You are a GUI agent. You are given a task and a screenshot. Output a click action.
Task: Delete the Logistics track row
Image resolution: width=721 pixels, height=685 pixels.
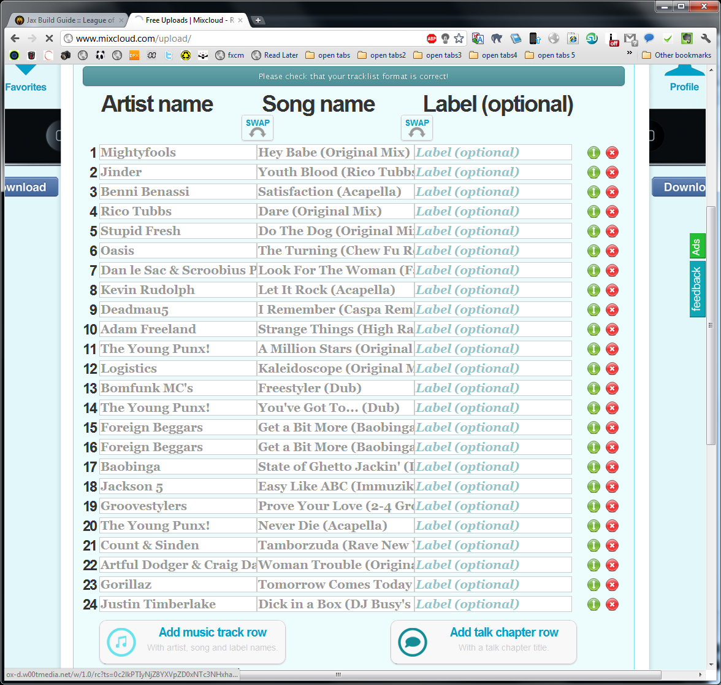[x=612, y=368]
